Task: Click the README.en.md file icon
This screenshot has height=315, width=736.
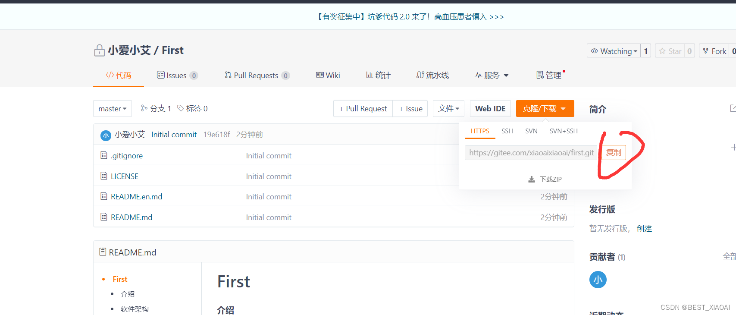Action: pos(104,196)
